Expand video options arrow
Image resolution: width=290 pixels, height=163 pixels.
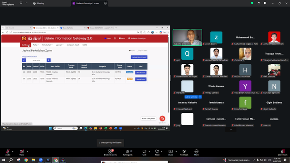point(27,151)
